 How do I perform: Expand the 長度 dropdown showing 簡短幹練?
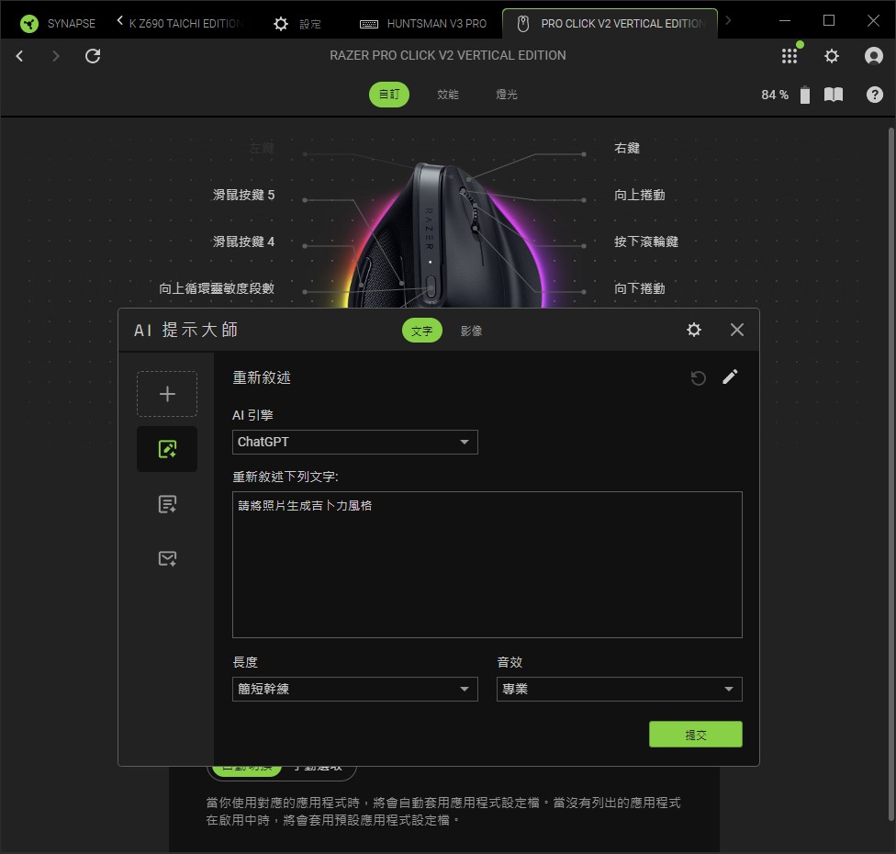[x=355, y=689]
